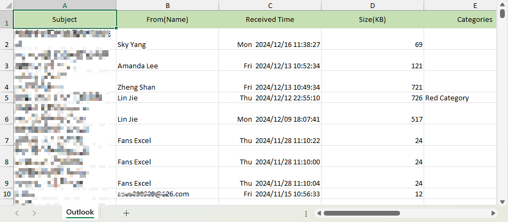Image resolution: width=508 pixels, height=222 pixels.
Task: Select column D header
Action: pos(372,5)
